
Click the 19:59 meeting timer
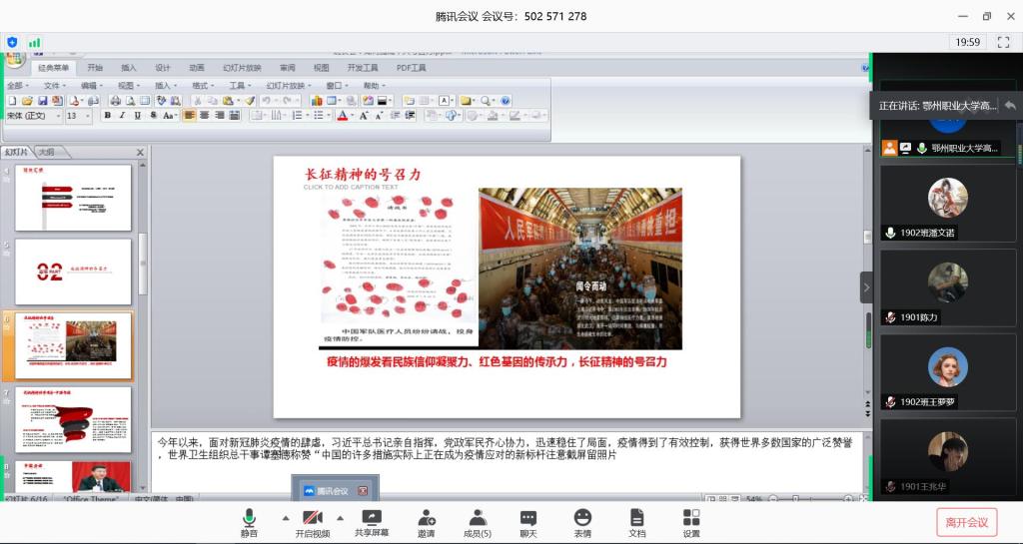(967, 42)
